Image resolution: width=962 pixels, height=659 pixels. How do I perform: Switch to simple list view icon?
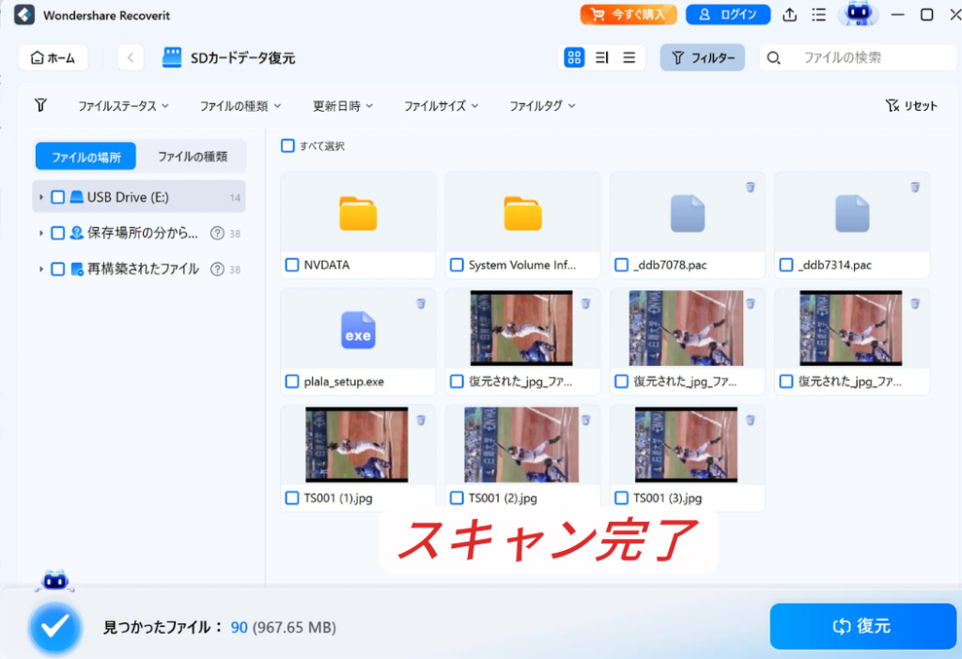coord(629,58)
